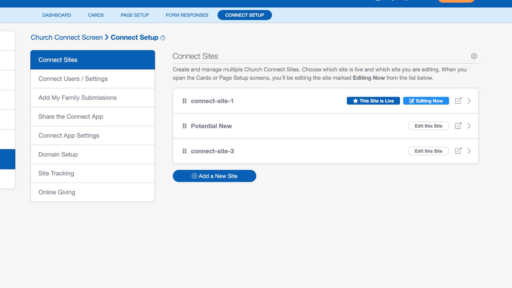
Task: Grab the drag handle for Potential New
Action: [x=184, y=126]
